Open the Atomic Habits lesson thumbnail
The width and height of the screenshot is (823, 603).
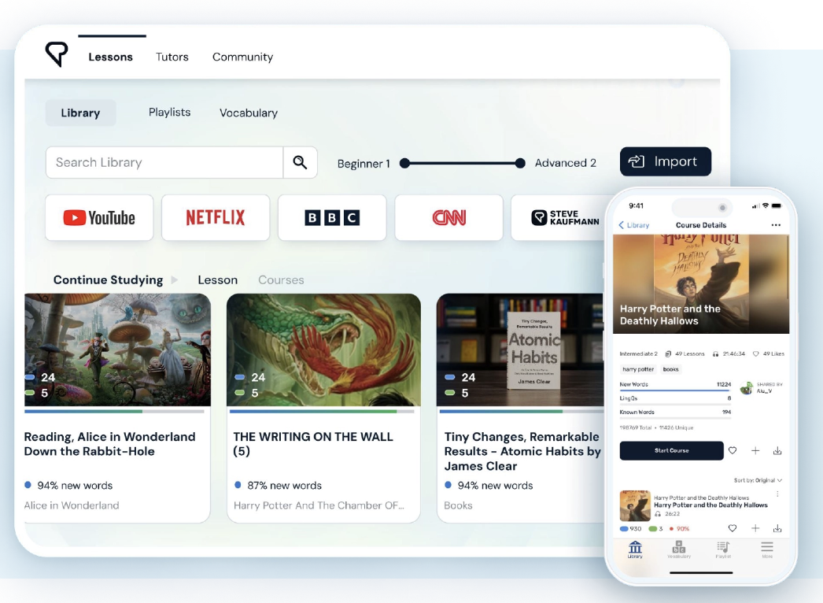tap(520, 350)
